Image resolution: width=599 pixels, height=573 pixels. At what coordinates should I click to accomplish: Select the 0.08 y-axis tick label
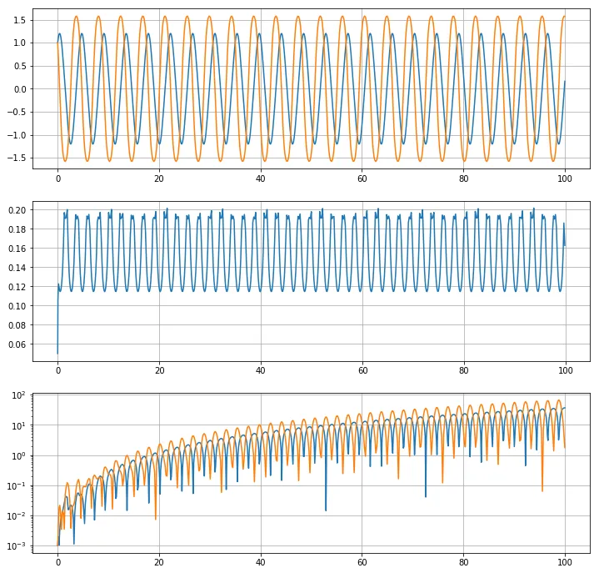[17, 324]
